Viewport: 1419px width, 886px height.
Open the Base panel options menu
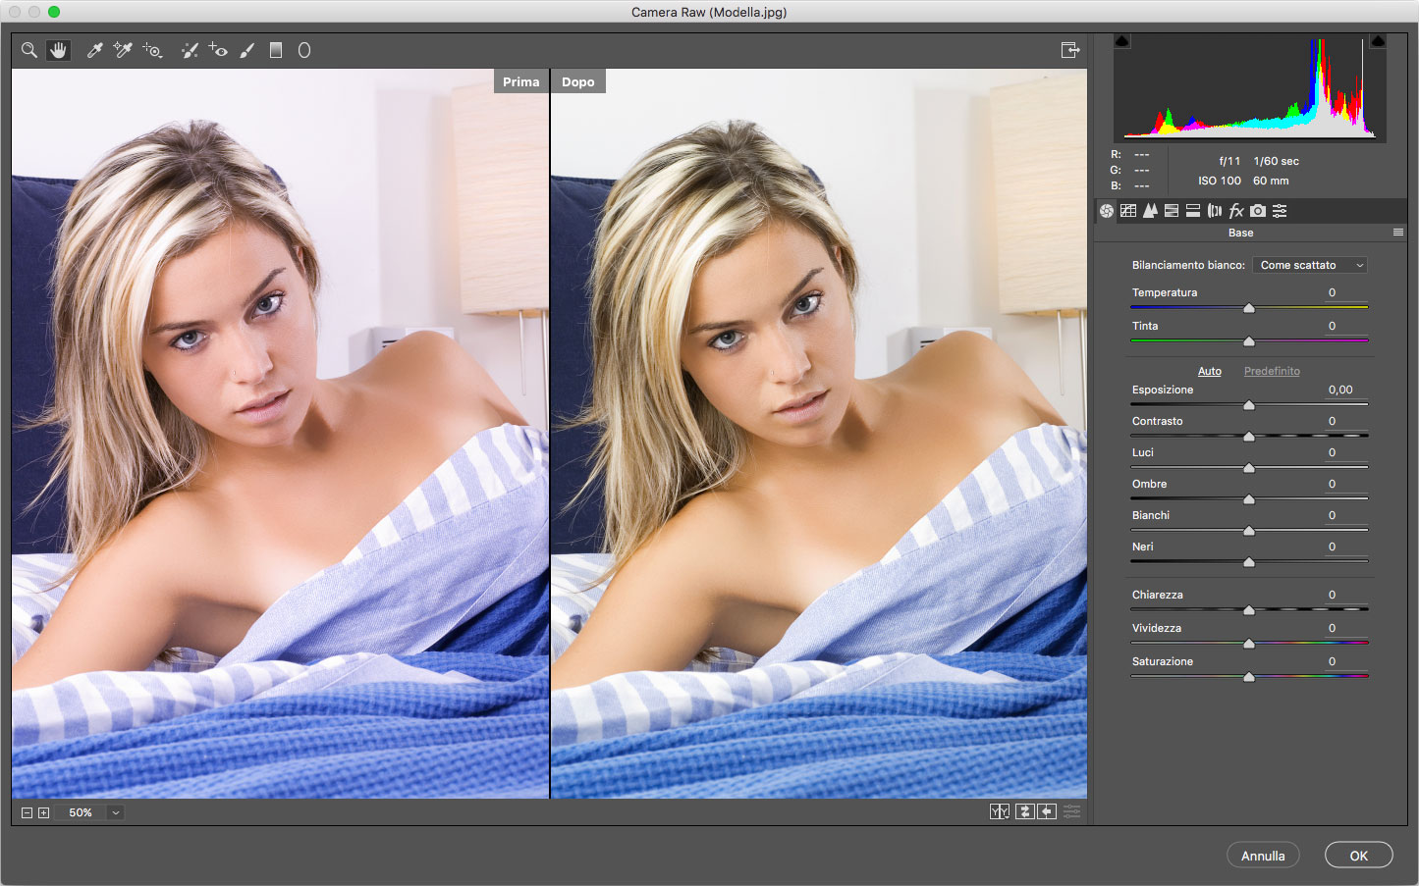click(x=1398, y=233)
